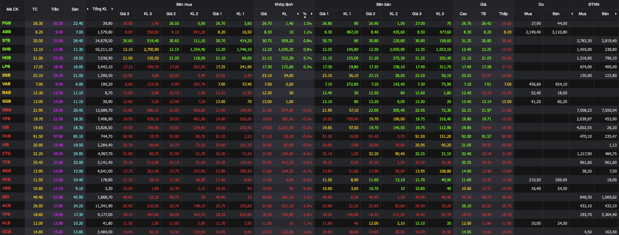
Task: Select the VBB ticker
Action: point(6,188)
